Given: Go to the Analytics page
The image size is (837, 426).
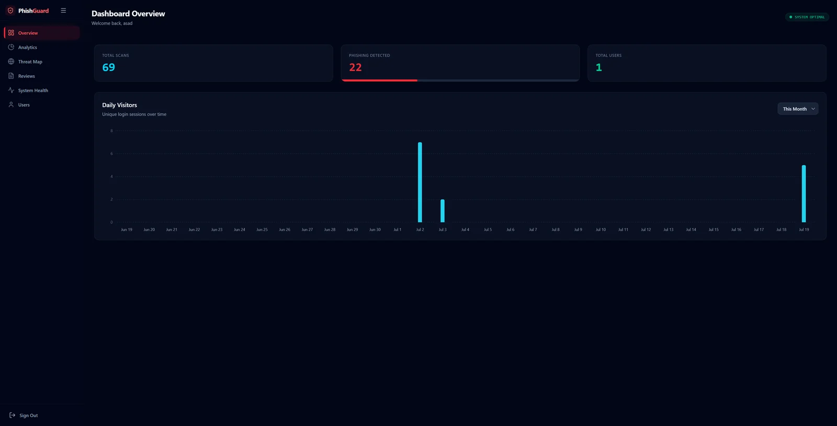Looking at the screenshot, I should (x=42, y=47).
